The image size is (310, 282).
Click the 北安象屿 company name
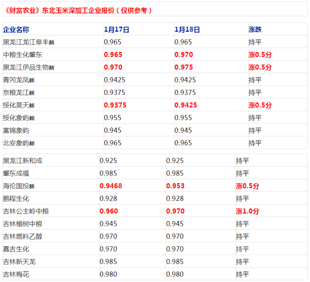click(19, 143)
